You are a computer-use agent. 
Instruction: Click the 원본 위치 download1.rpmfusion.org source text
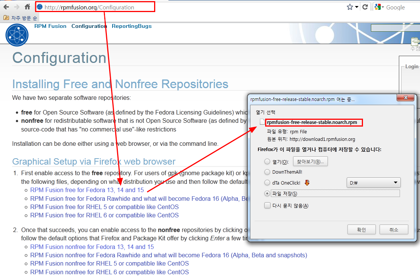(x=311, y=139)
